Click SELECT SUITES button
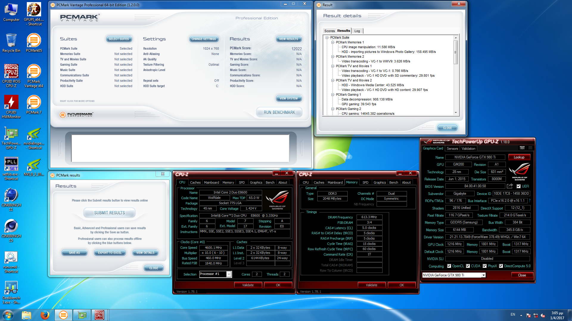The width and height of the screenshot is (572, 321). click(x=119, y=39)
